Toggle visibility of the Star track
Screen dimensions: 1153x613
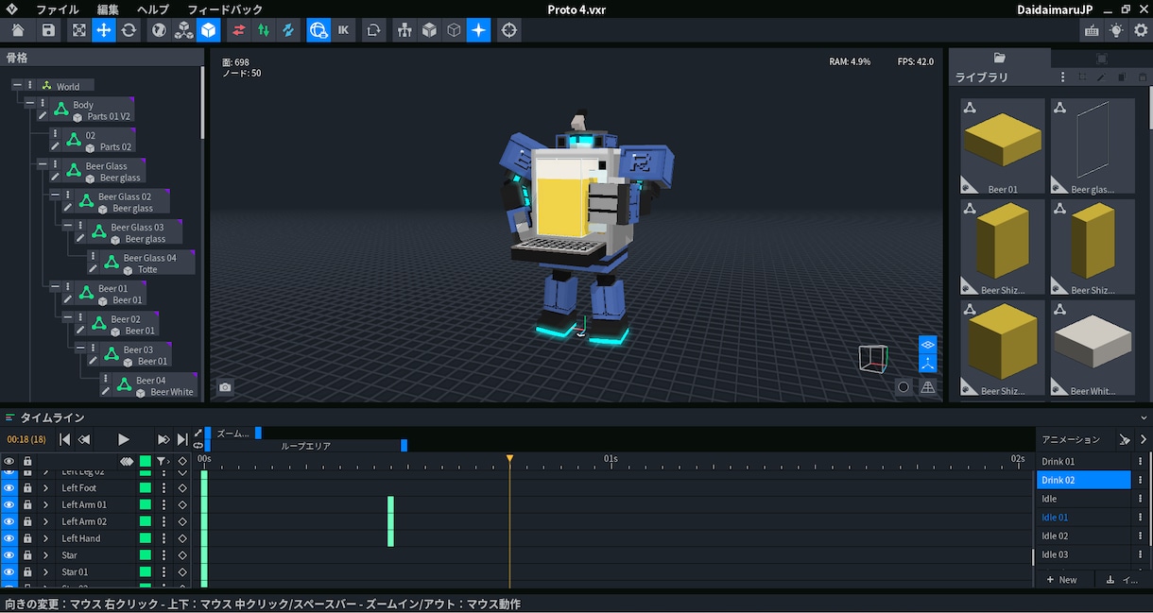tap(9, 555)
